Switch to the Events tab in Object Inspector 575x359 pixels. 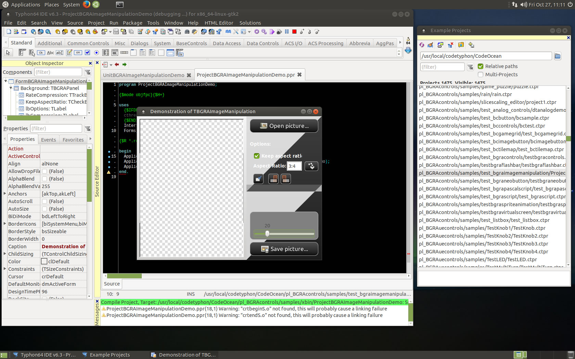[49, 140]
